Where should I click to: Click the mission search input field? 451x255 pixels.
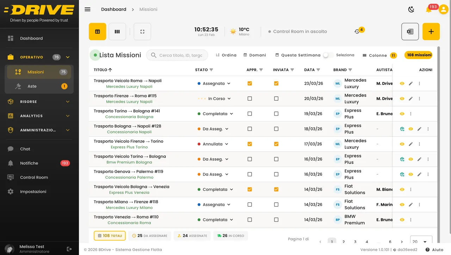point(180,55)
